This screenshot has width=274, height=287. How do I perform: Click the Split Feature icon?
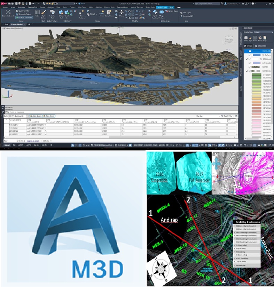click(x=155, y=14)
